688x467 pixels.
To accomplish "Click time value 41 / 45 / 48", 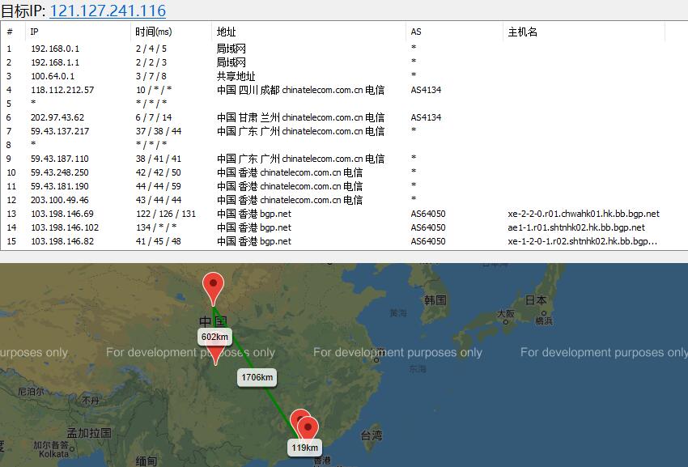I will click(x=159, y=241).
